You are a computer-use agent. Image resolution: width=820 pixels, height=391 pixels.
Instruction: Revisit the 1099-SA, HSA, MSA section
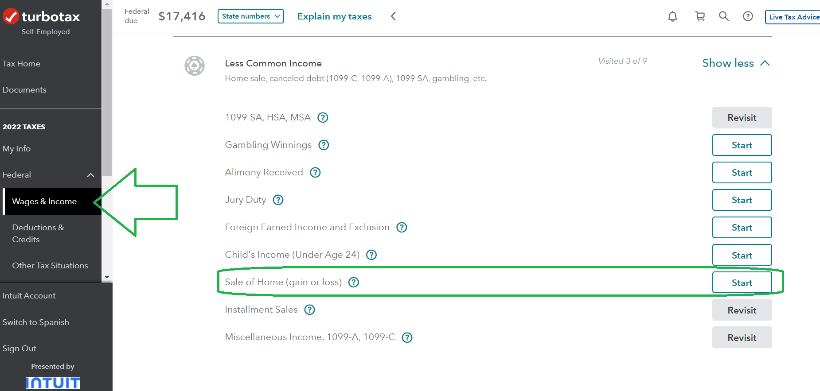[x=742, y=118]
